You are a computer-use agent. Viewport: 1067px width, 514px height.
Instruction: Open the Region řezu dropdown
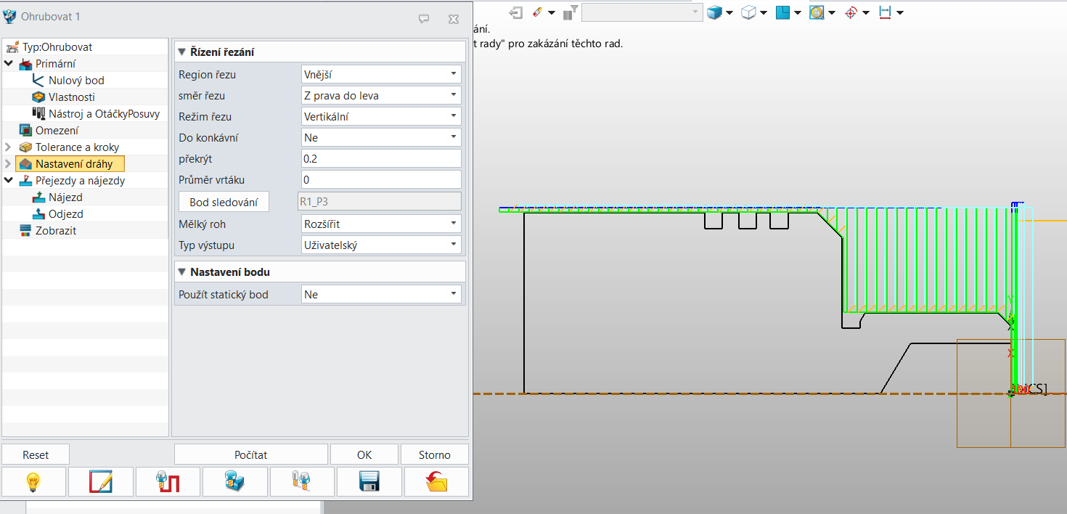381,74
